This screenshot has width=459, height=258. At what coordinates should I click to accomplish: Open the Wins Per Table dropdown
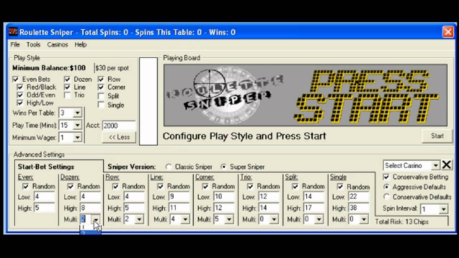(77, 113)
